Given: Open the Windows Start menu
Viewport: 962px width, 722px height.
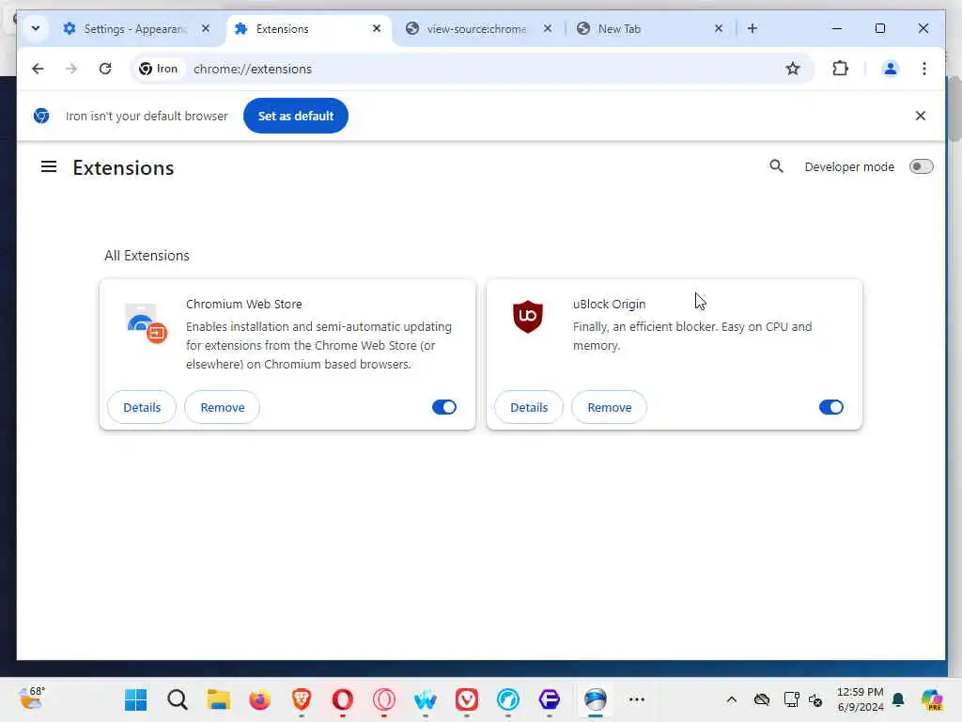Looking at the screenshot, I should point(135,699).
